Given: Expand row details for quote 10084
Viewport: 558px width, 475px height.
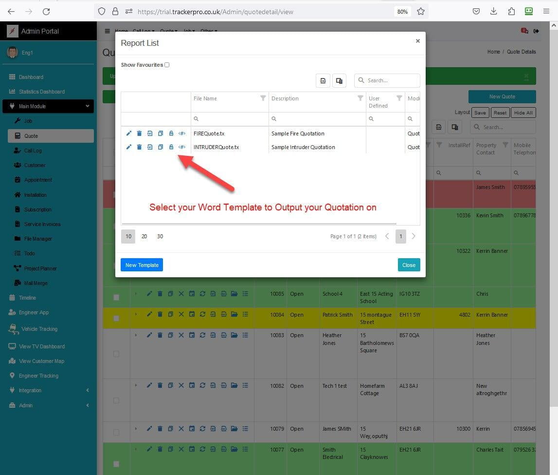Looking at the screenshot, I should point(136,314).
